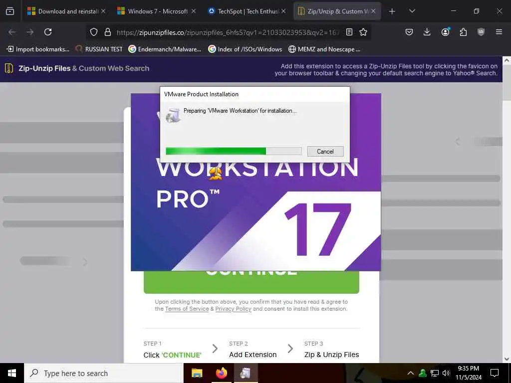Open File Explorer from taskbar
Screen dimensions: 511x383
pos(197,373)
